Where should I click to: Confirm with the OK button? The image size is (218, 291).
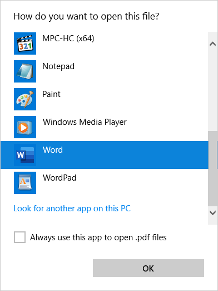[148, 268]
